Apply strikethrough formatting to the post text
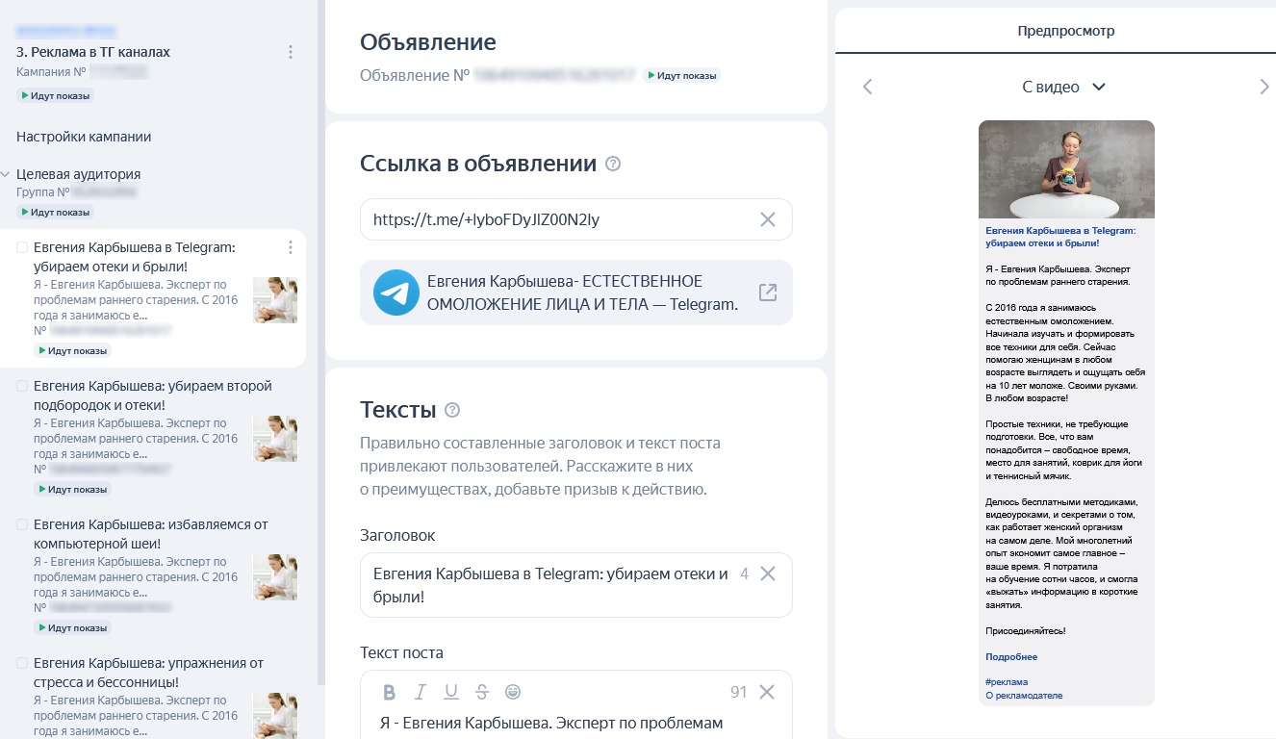 tap(481, 692)
